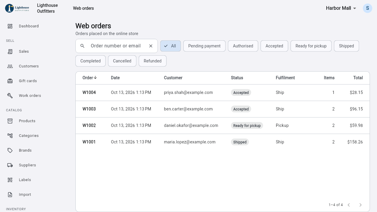Click the Suppliers truck icon
The height and width of the screenshot is (212, 377).
(10, 165)
